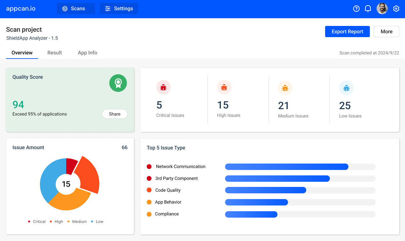Open the settings gear in top bar
405x241 pixels.
(396, 9)
